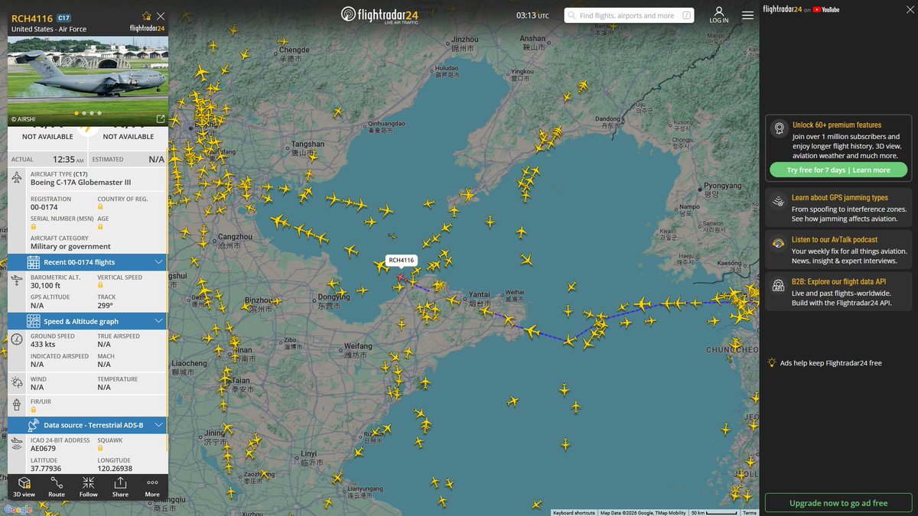Click the AvTalk podcast headphone icon
The image size is (918, 516).
click(x=778, y=243)
